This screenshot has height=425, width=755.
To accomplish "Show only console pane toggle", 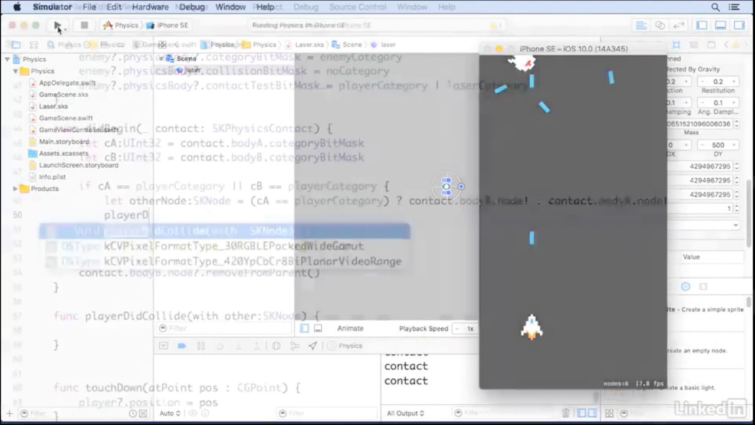I will [591, 413].
